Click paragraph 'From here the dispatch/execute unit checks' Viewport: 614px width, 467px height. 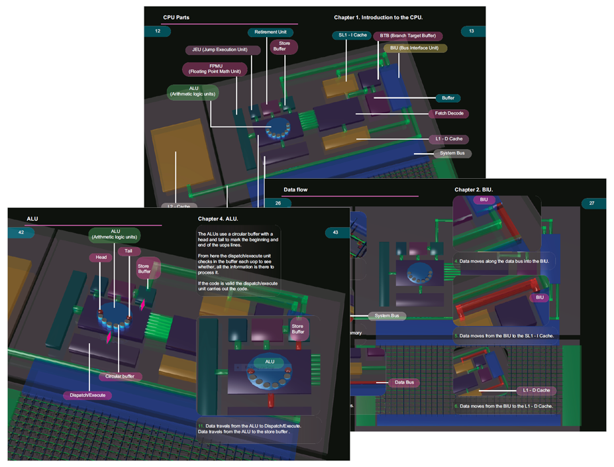(x=236, y=264)
